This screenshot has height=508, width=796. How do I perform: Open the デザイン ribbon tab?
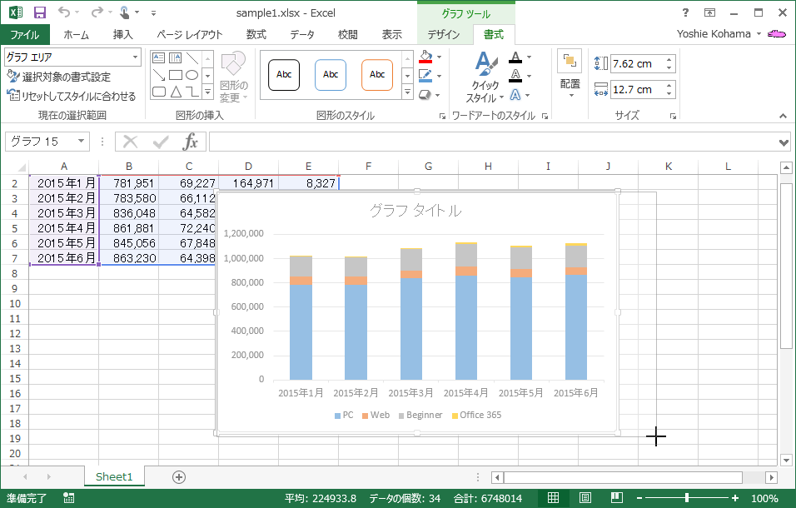(444, 34)
